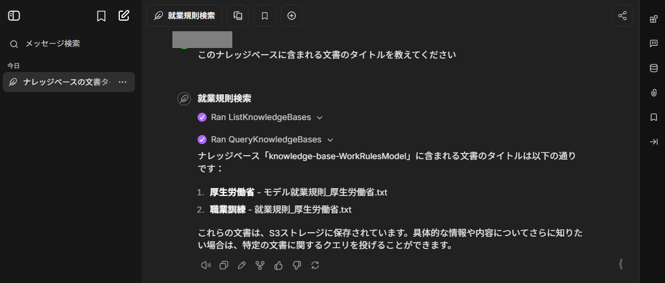Screen dimensions: 665x283
Task: Share the conversation via share icon
Action: tap(622, 16)
